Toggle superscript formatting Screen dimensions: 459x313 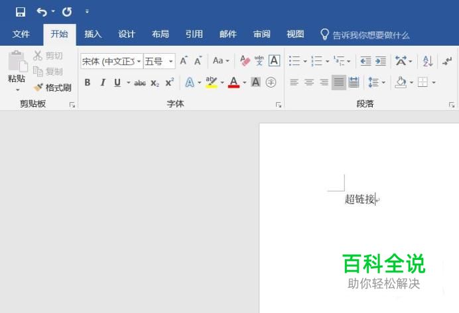pyautogui.click(x=170, y=82)
